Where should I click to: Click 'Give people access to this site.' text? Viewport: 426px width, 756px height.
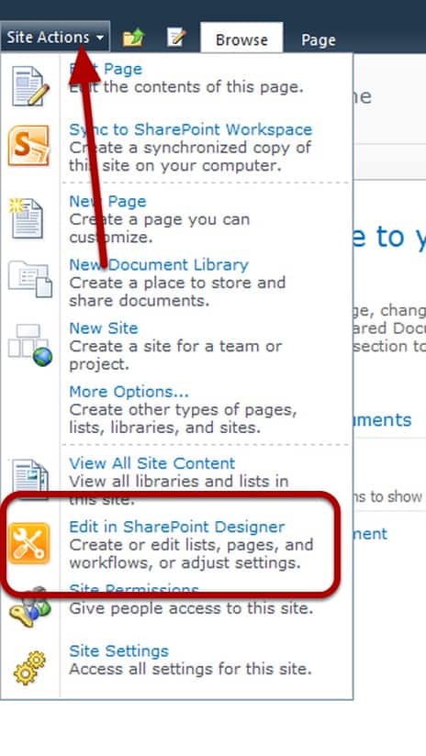(191, 608)
